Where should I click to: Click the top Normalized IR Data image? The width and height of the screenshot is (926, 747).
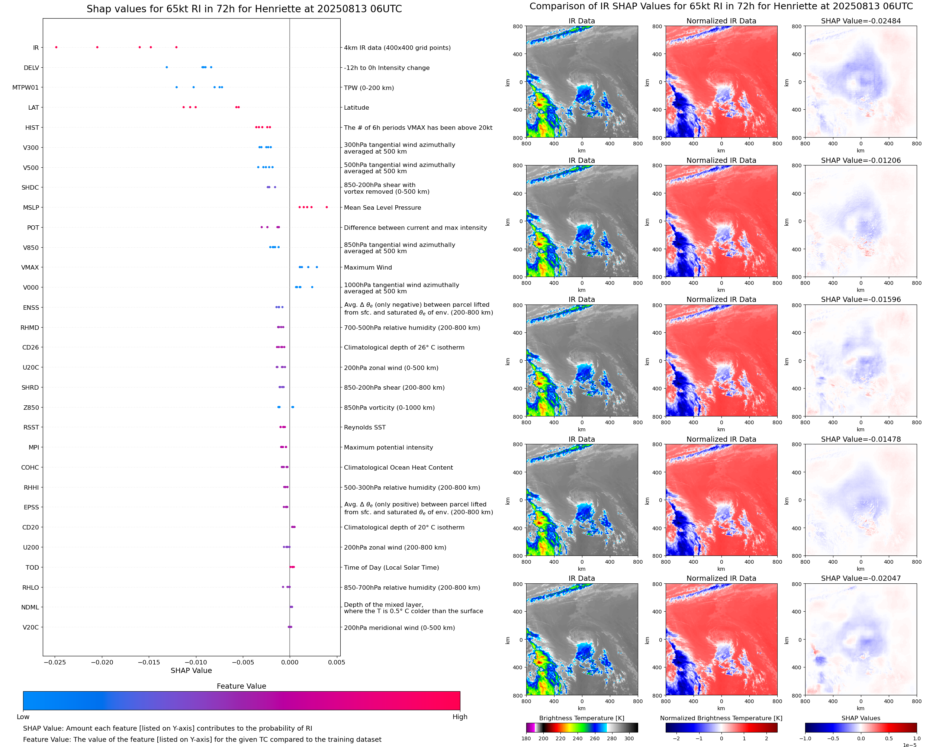tap(721, 82)
